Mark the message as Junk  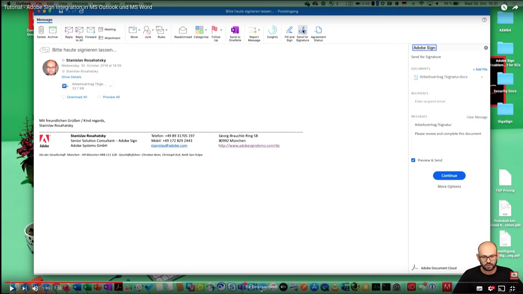coord(147,32)
